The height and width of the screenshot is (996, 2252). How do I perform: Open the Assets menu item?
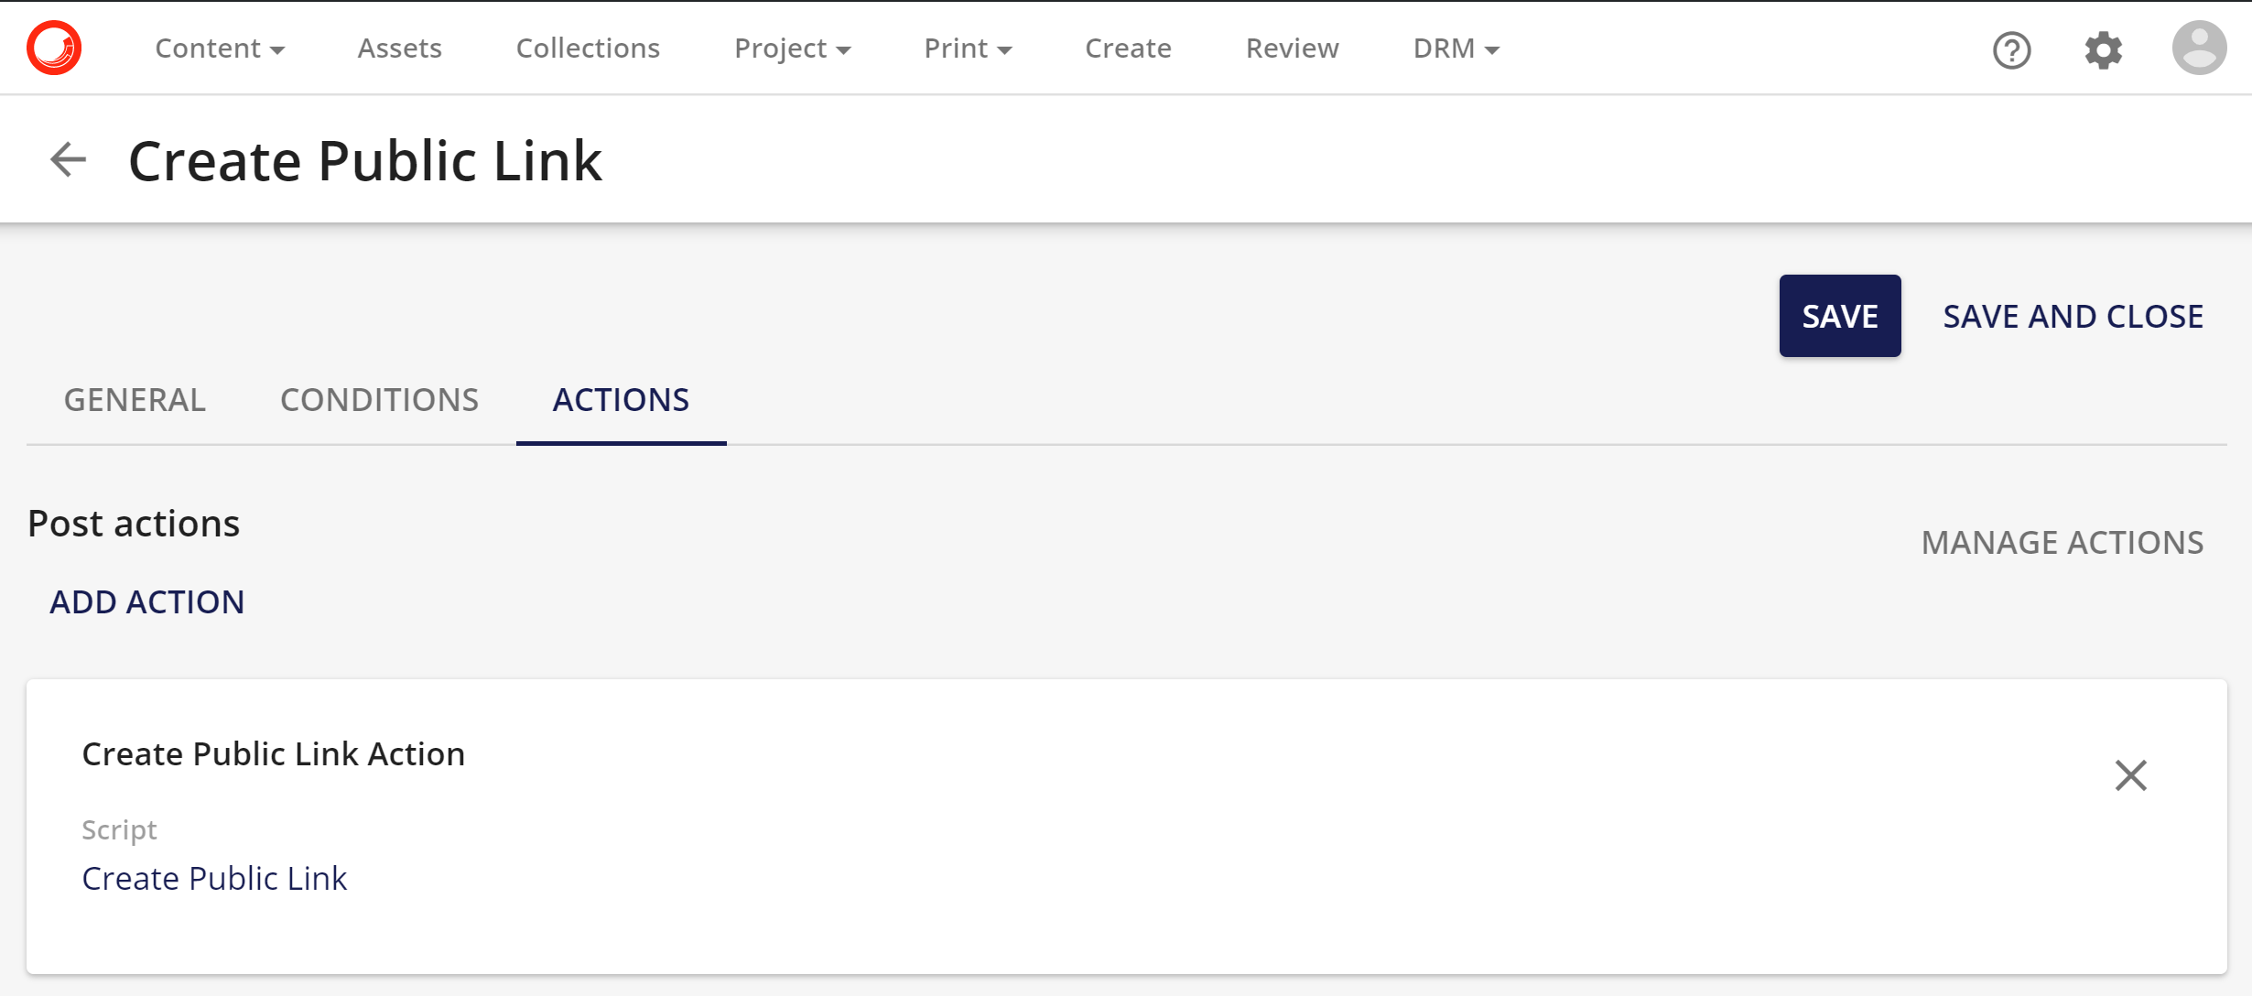click(x=399, y=48)
